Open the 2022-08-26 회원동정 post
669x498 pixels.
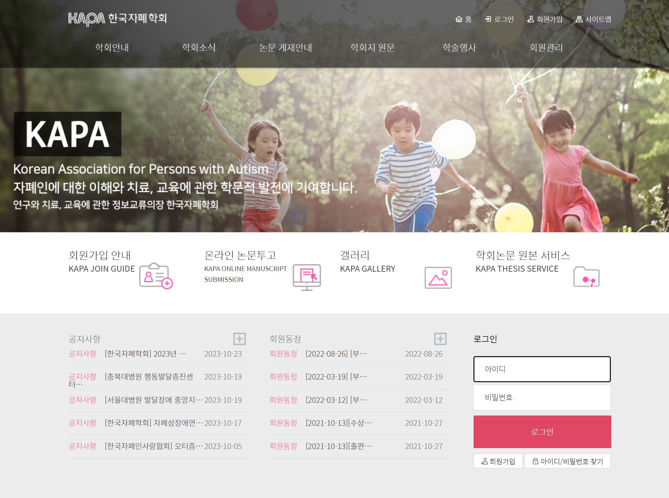(336, 354)
